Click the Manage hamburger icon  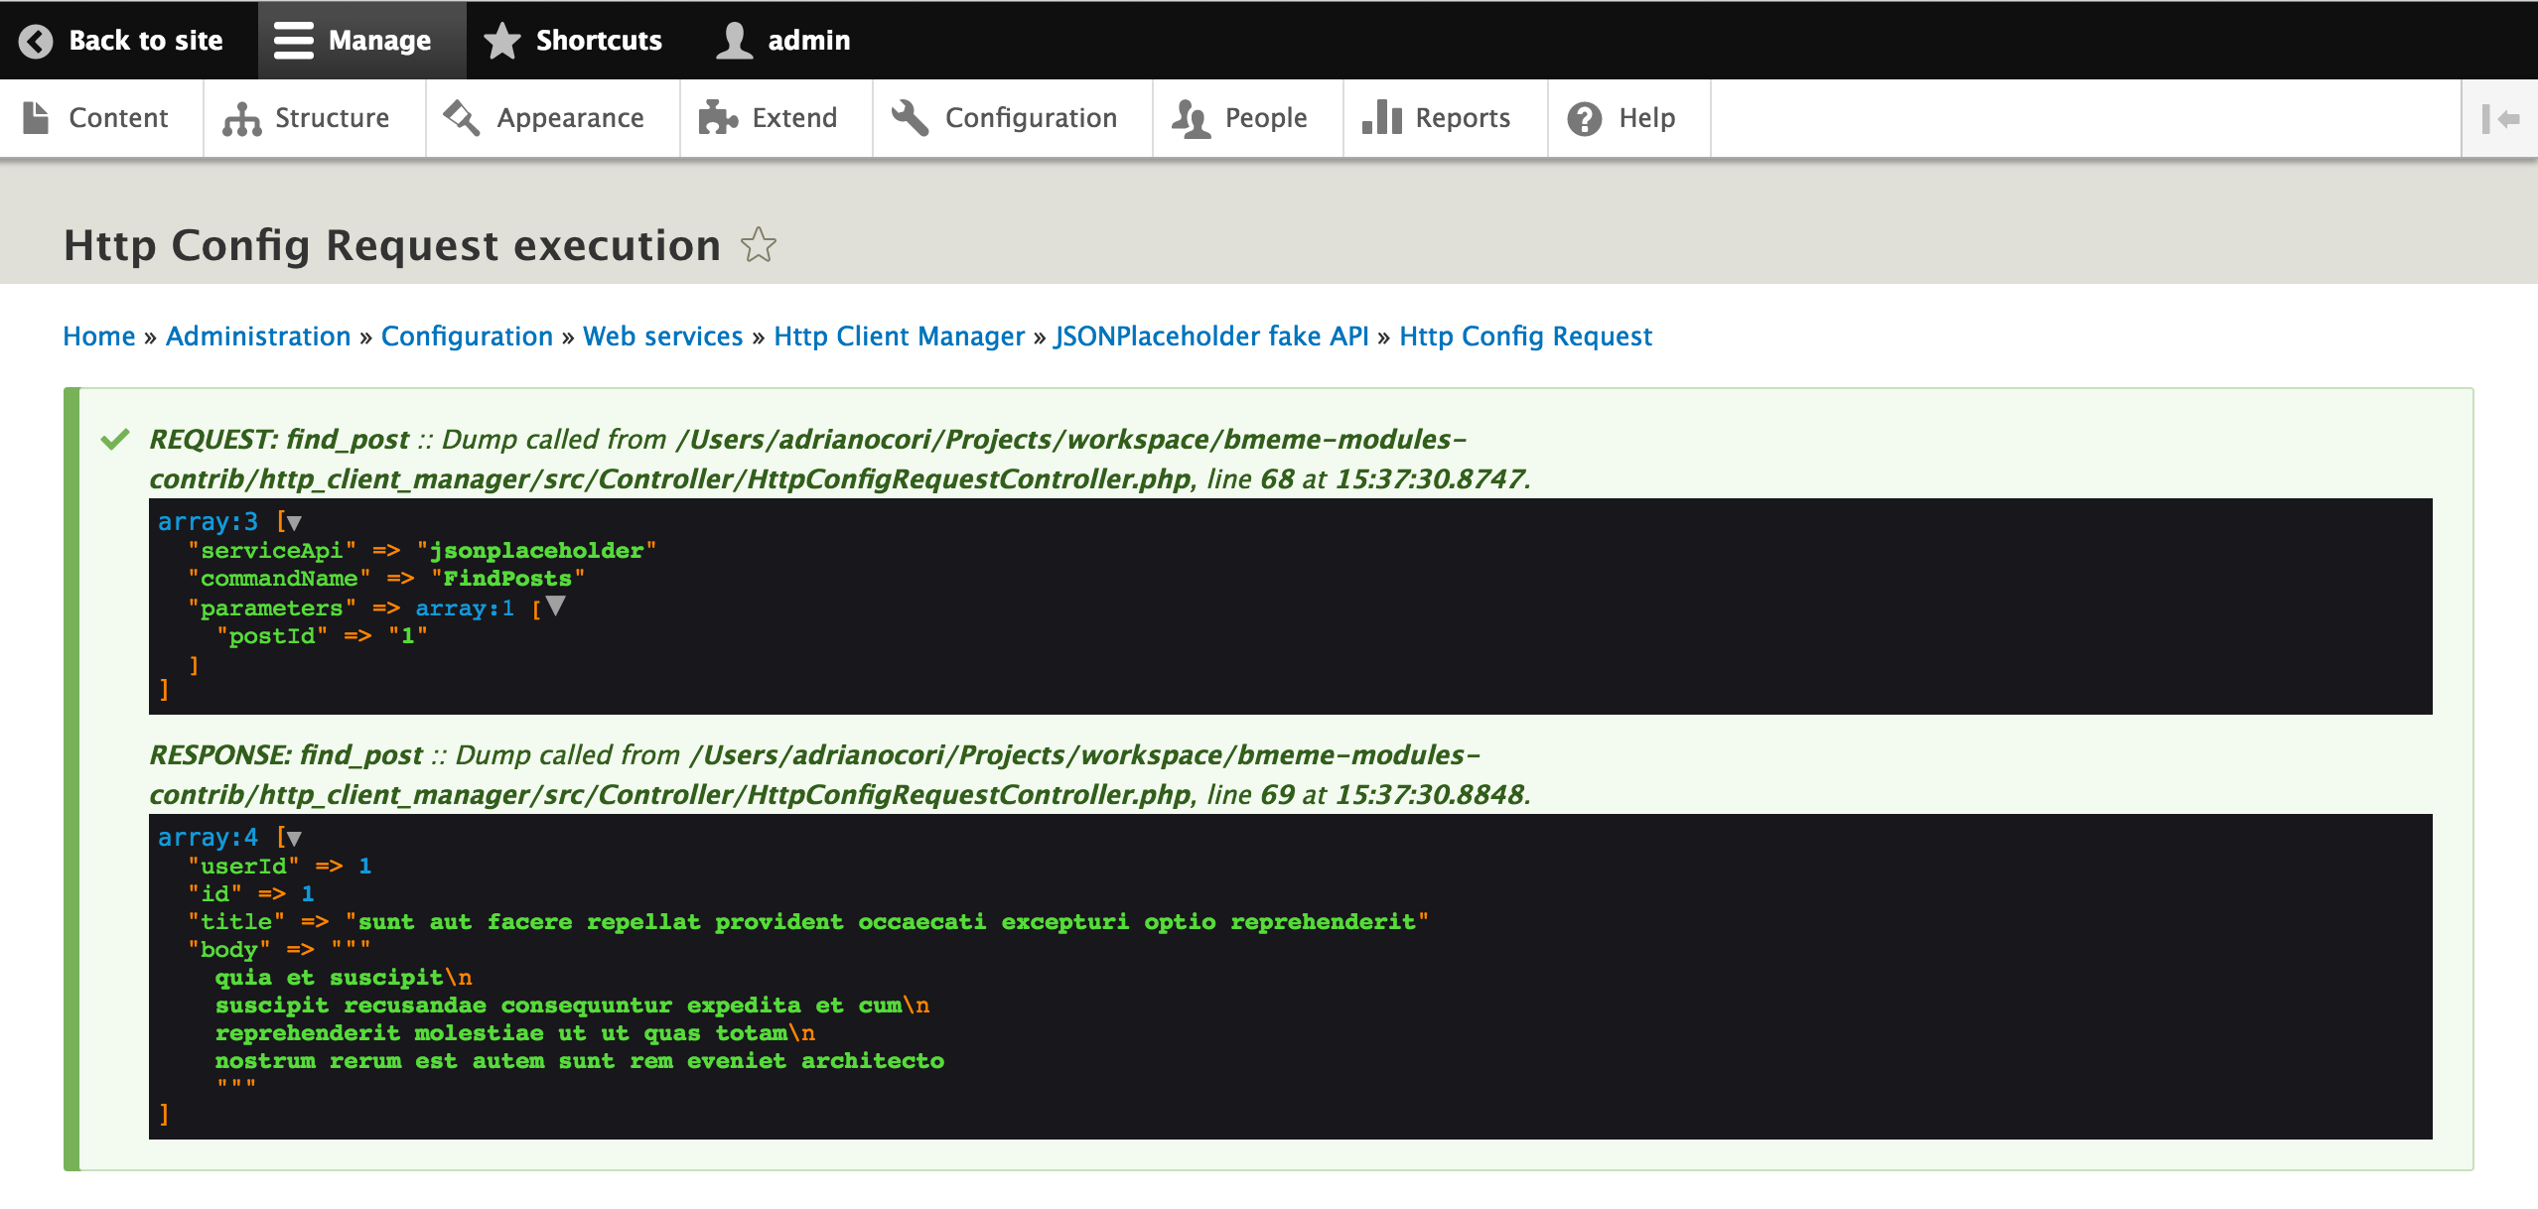coord(294,41)
